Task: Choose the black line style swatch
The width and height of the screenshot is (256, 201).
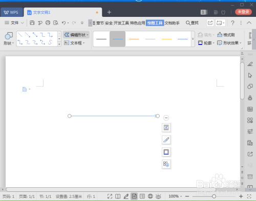Action: tap(101, 39)
